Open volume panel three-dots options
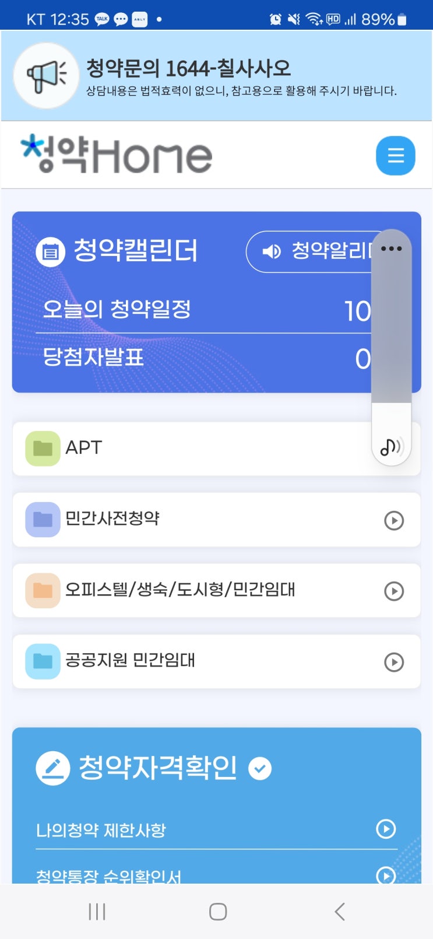 click(x=391, y=248)
